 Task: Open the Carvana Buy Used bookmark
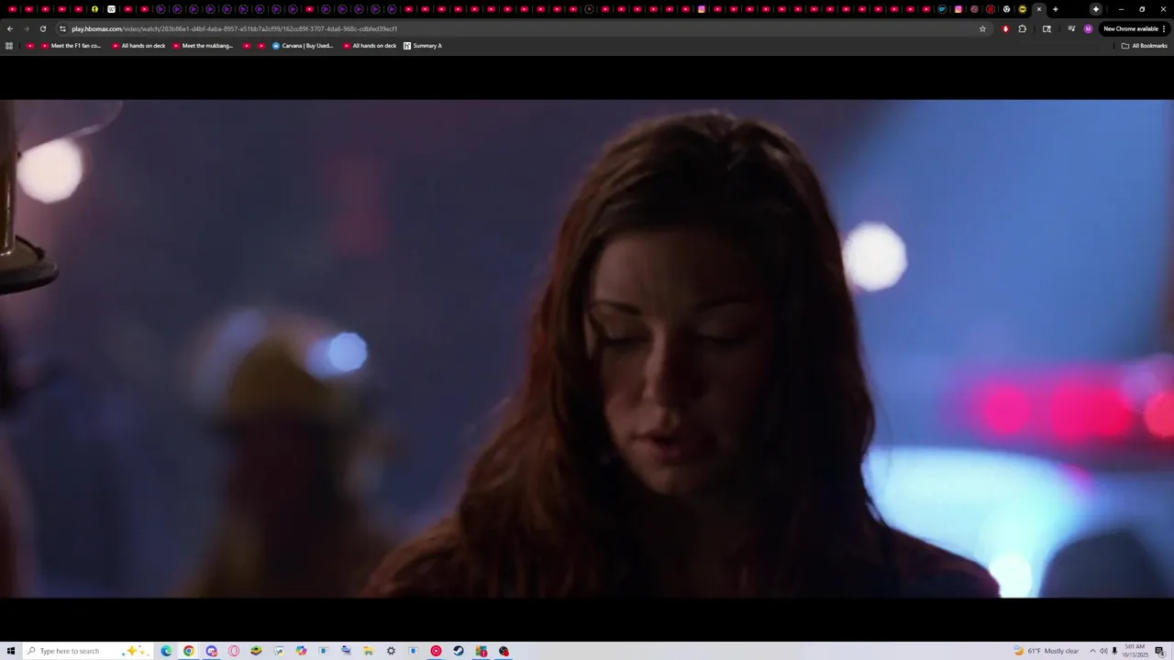(x=303, y=46)
